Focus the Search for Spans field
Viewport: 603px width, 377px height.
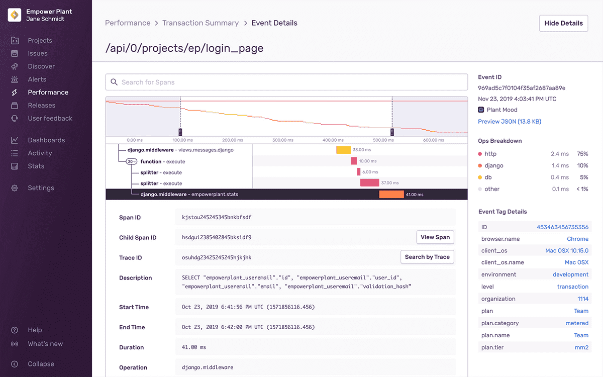(286, 82)
